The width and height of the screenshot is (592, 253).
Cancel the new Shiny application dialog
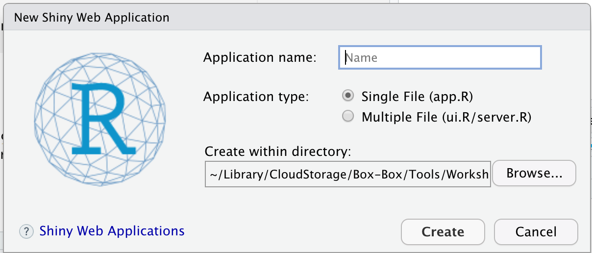coord(536,231)
